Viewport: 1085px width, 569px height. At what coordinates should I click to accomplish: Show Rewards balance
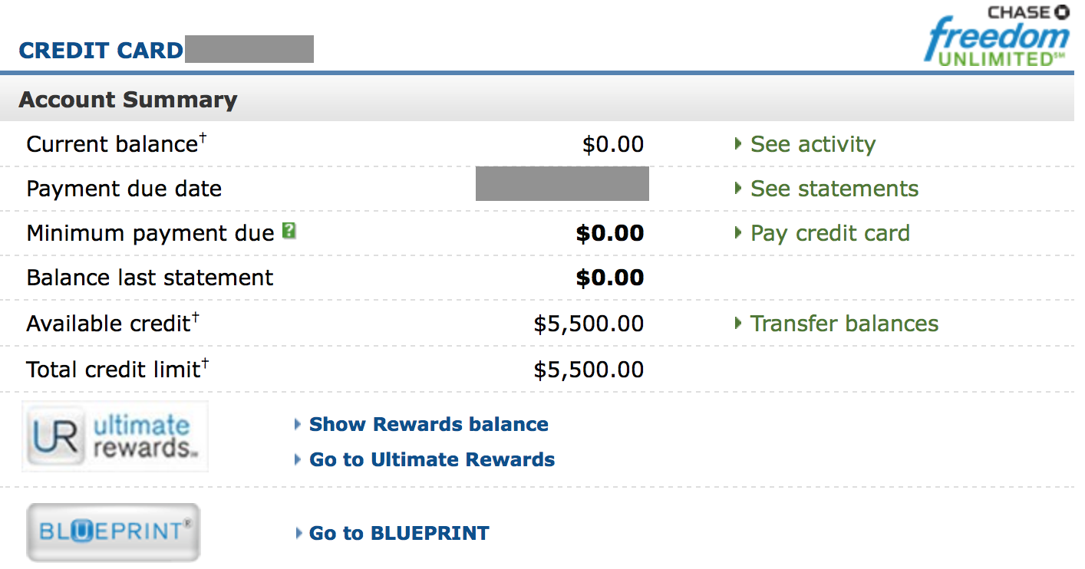click(428, 424)
